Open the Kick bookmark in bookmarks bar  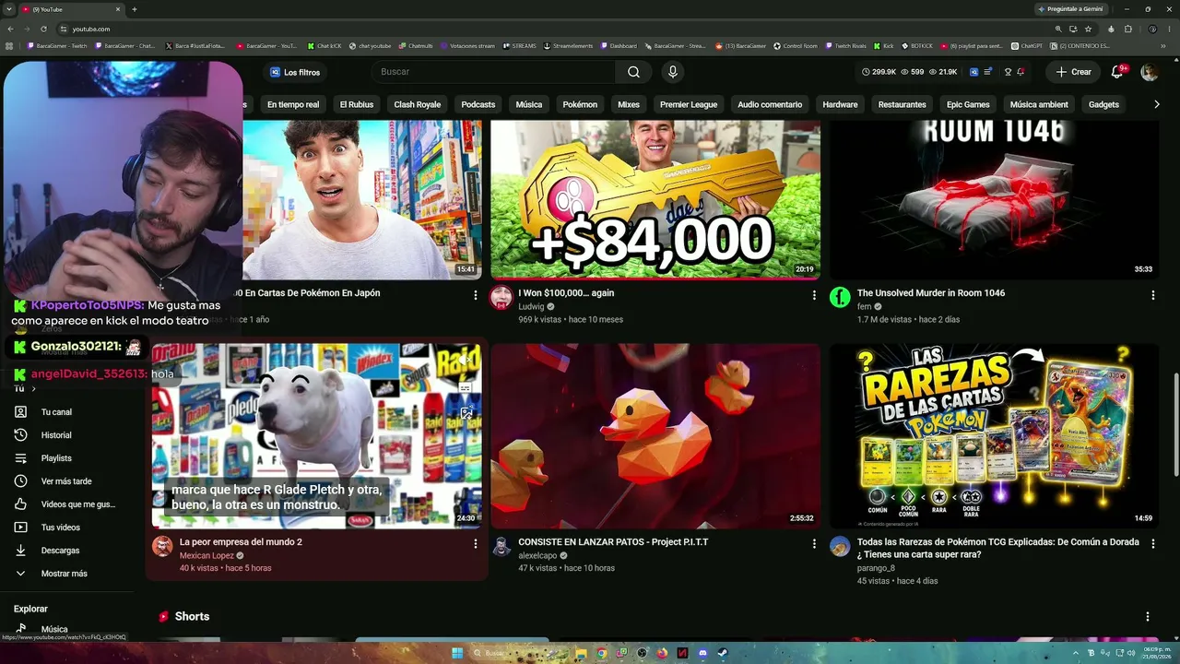click(884, 45)
